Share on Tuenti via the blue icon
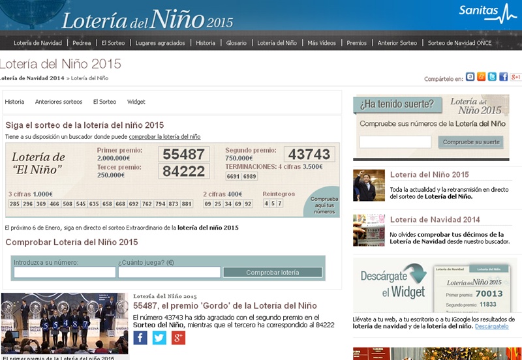This screenshot has width=522, height=360. tap(470, 77)
